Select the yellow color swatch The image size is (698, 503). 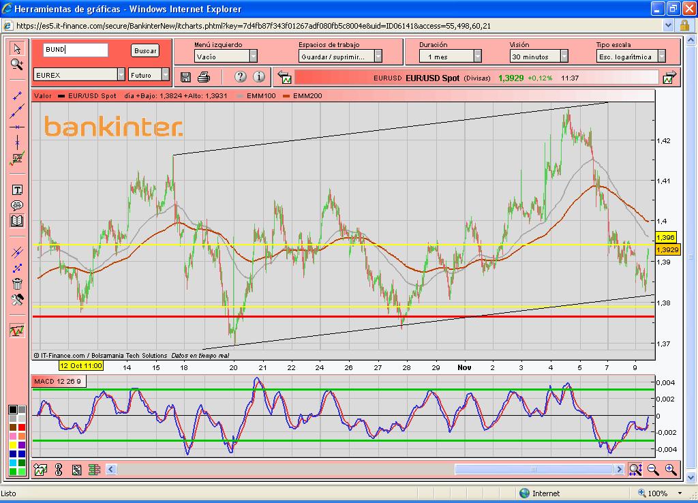[13, 444]
